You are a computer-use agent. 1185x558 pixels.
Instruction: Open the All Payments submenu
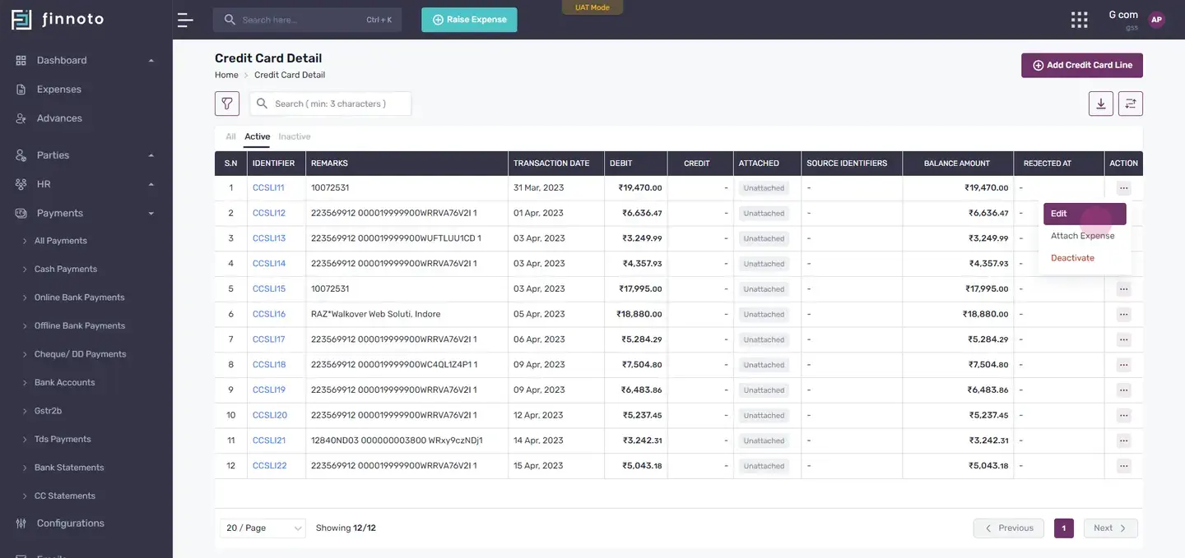point(60,241)
